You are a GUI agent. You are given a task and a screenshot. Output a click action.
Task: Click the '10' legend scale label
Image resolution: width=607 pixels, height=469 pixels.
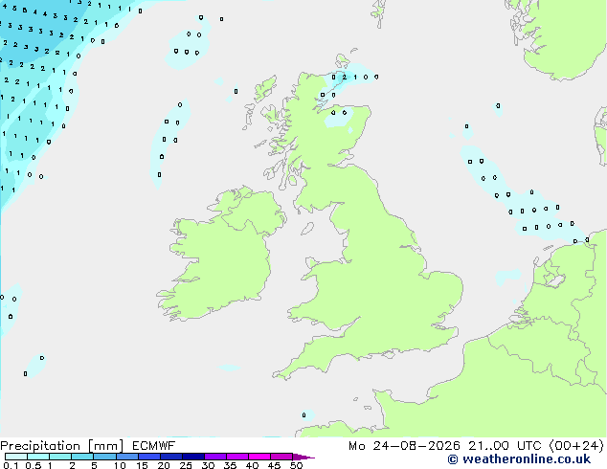(x=120, y=465)
